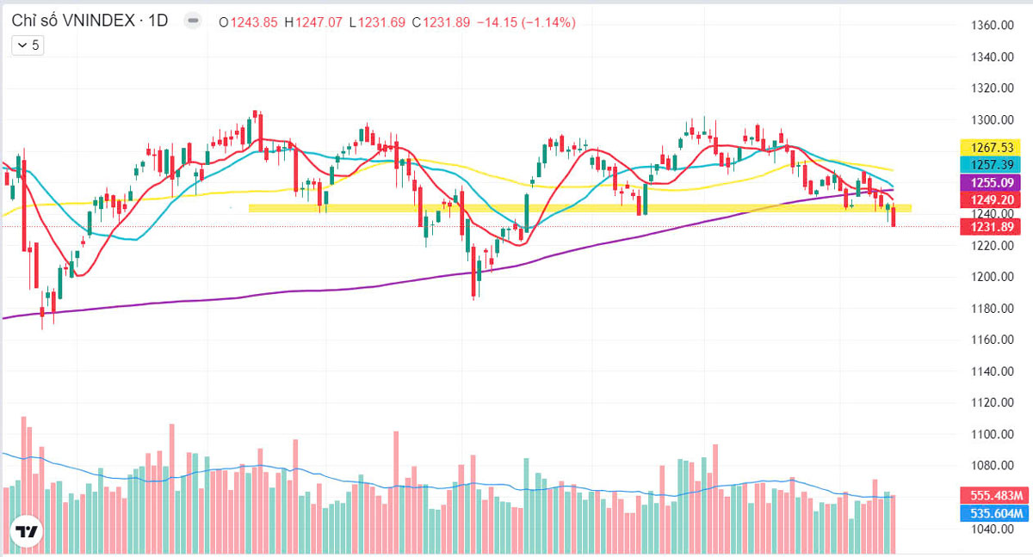
Task: Expand the collapsed indicators legend showing 5
Action: click(28, 46)
